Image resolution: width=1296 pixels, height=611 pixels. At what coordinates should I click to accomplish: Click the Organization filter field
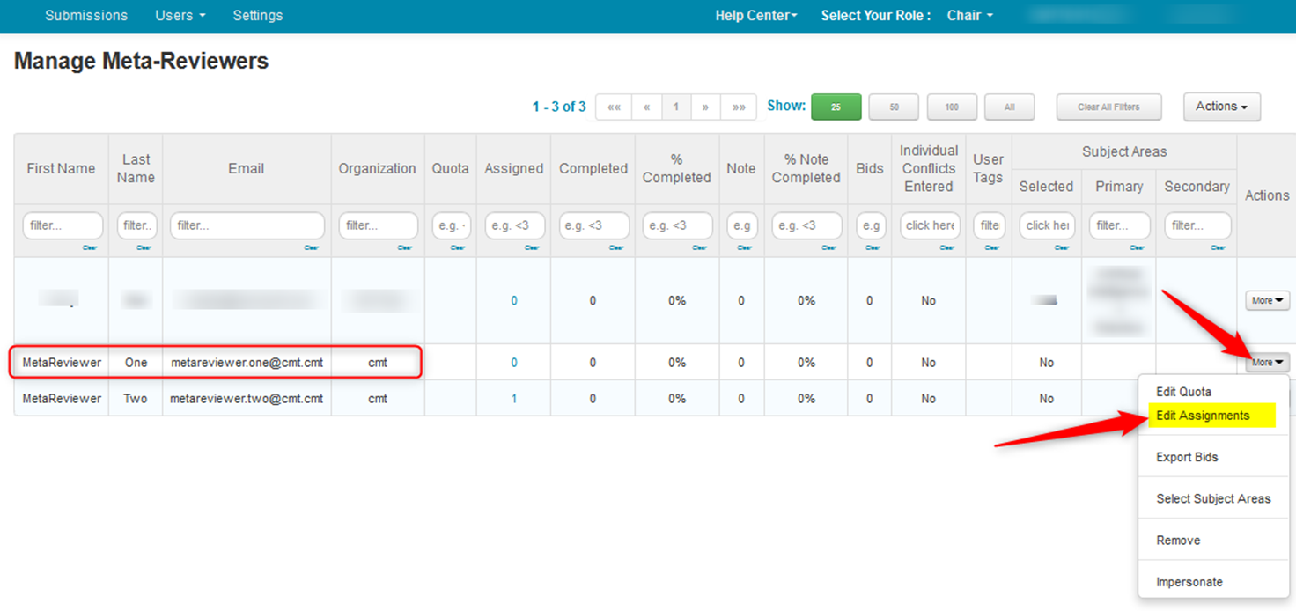coord(378,225)
